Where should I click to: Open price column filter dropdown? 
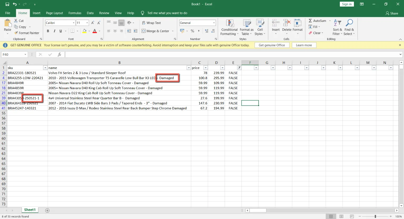click(206, 68)
